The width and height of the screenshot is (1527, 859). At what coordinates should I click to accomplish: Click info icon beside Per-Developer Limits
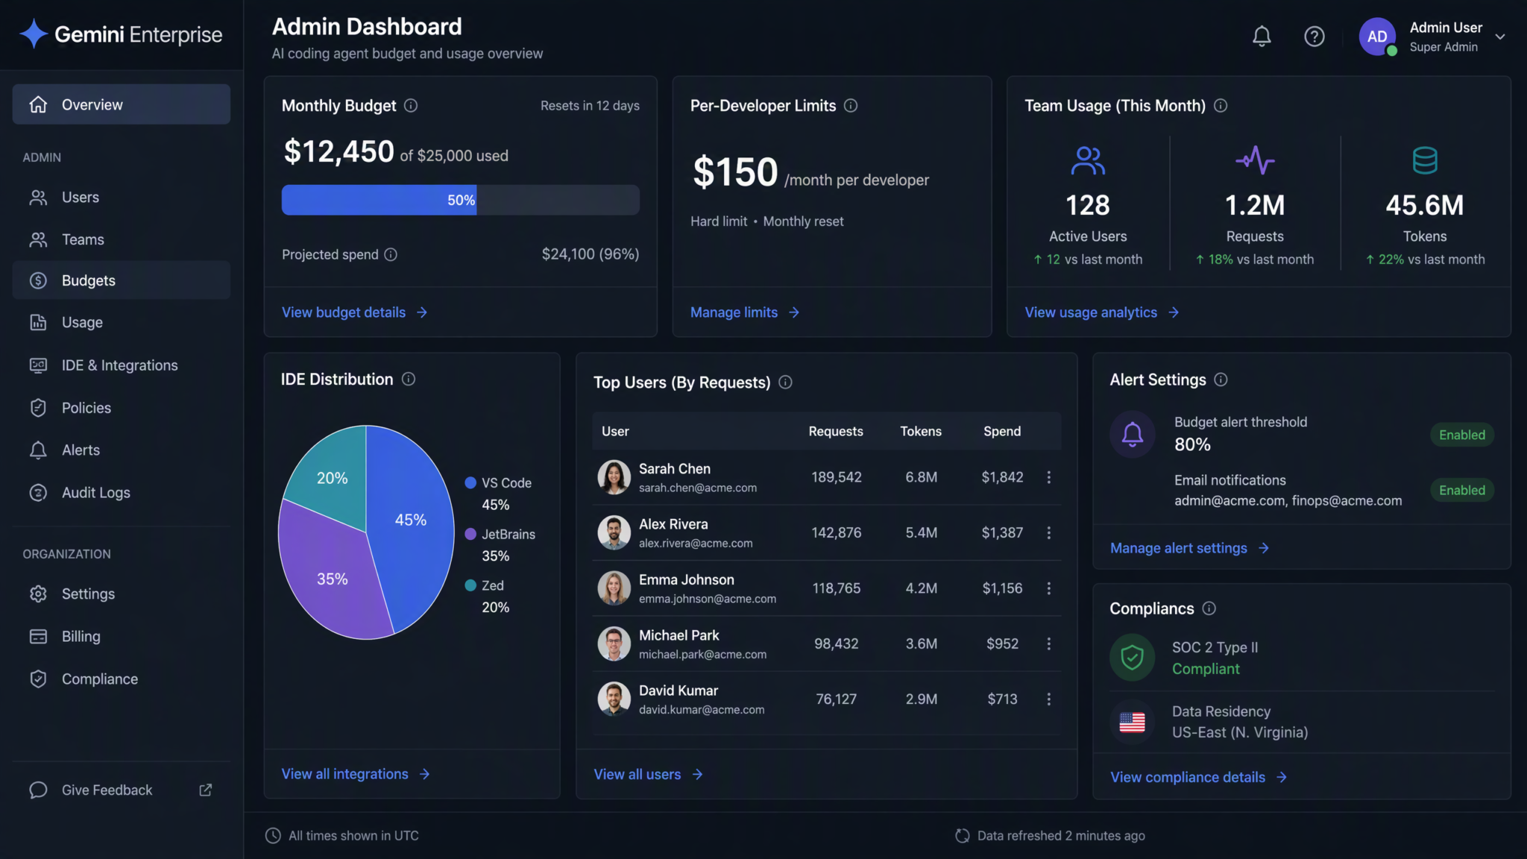851,105
